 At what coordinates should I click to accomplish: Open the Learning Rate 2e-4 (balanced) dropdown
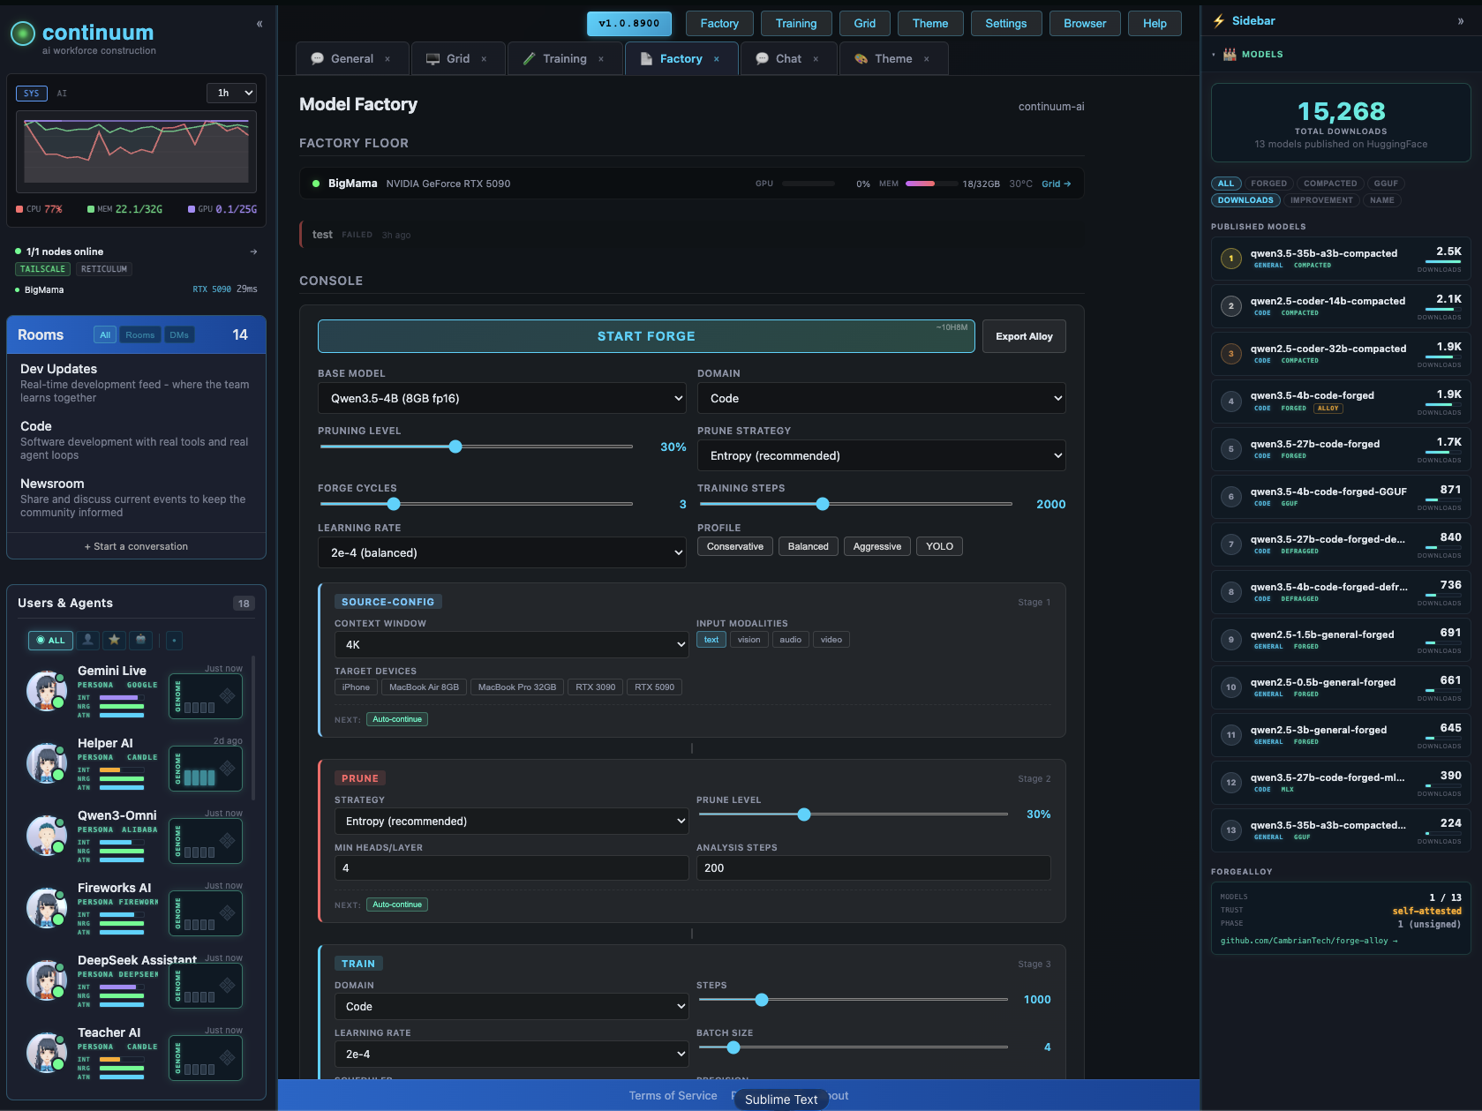coord(502,552)
